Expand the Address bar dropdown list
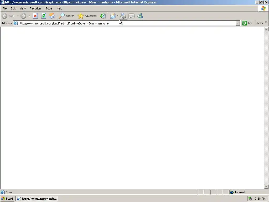This screenshot has width=269, height=202. pos(238,23)
